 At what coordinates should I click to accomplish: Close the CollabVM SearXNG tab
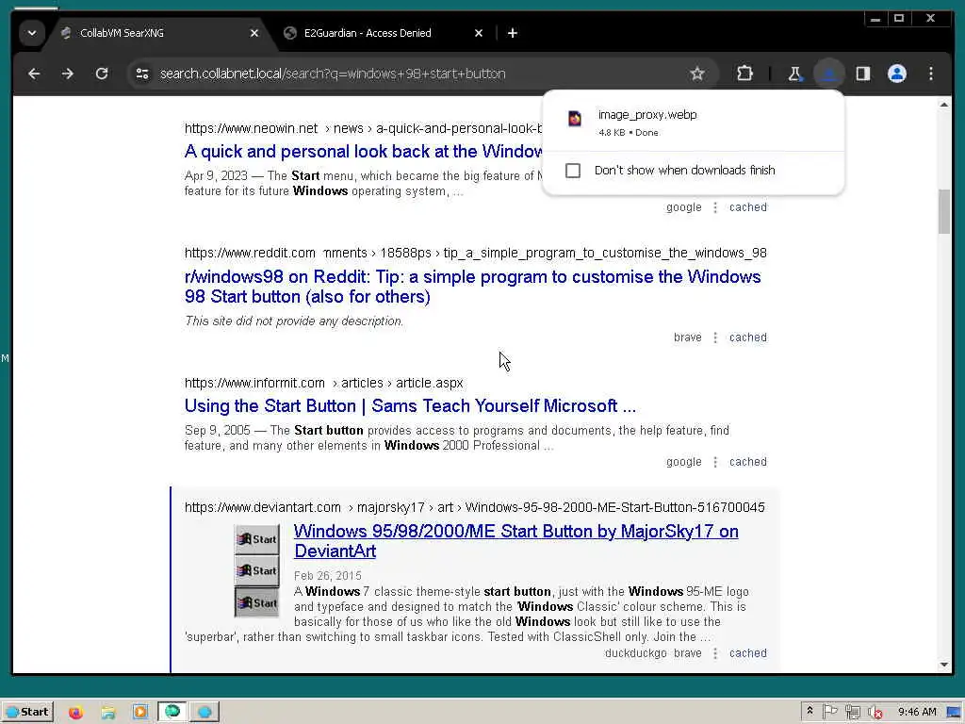254,33
